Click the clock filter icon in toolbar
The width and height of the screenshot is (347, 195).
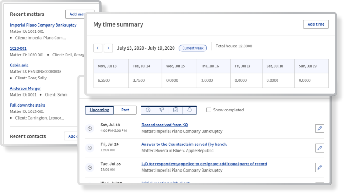(148, 110)
